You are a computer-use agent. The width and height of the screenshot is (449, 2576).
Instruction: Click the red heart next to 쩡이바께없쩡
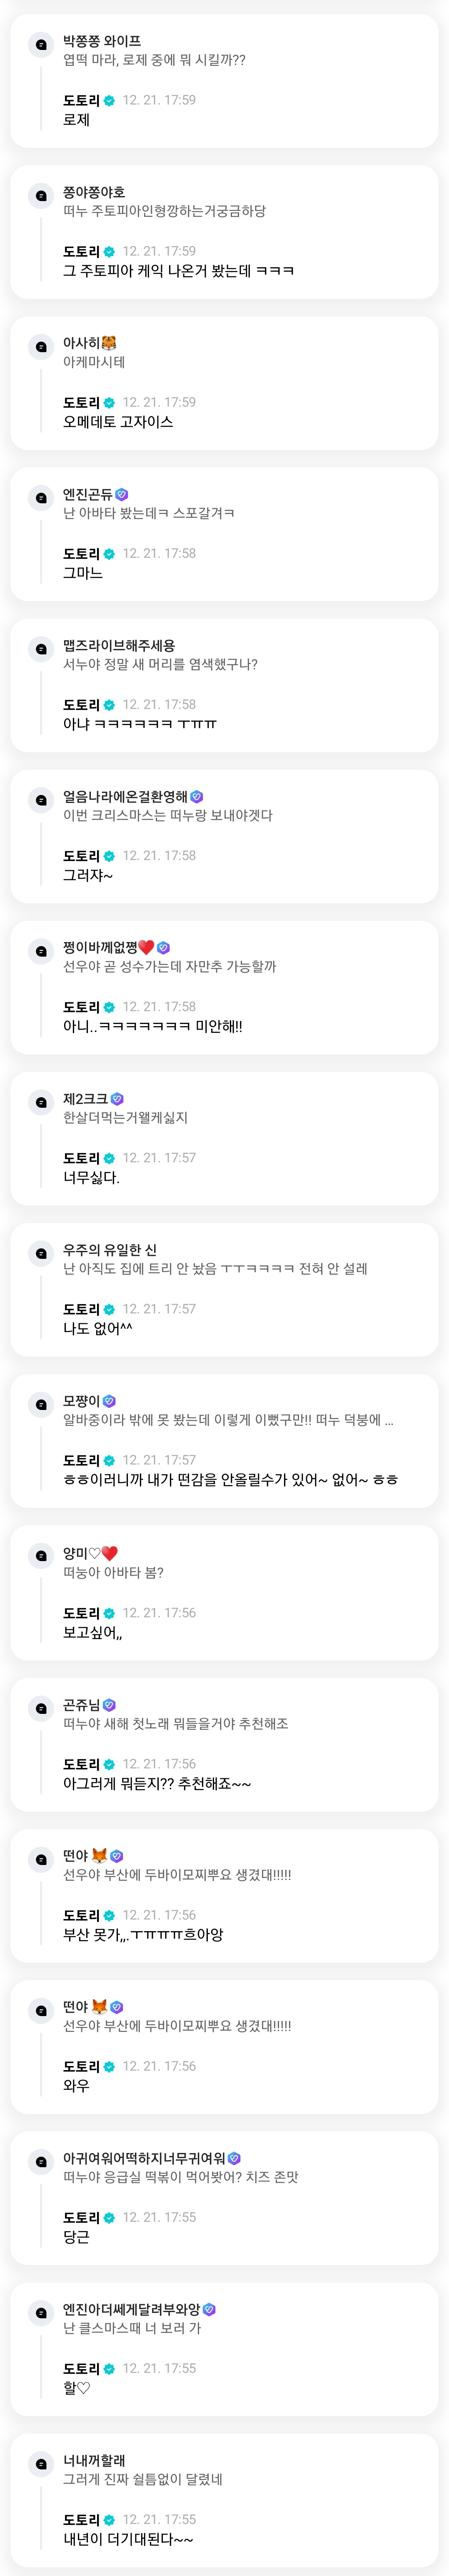click(x=146, y=948)
